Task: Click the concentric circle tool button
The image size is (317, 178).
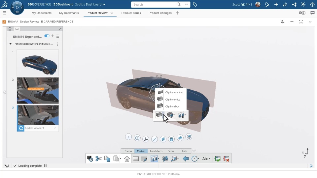Action: tap(137, 138)
